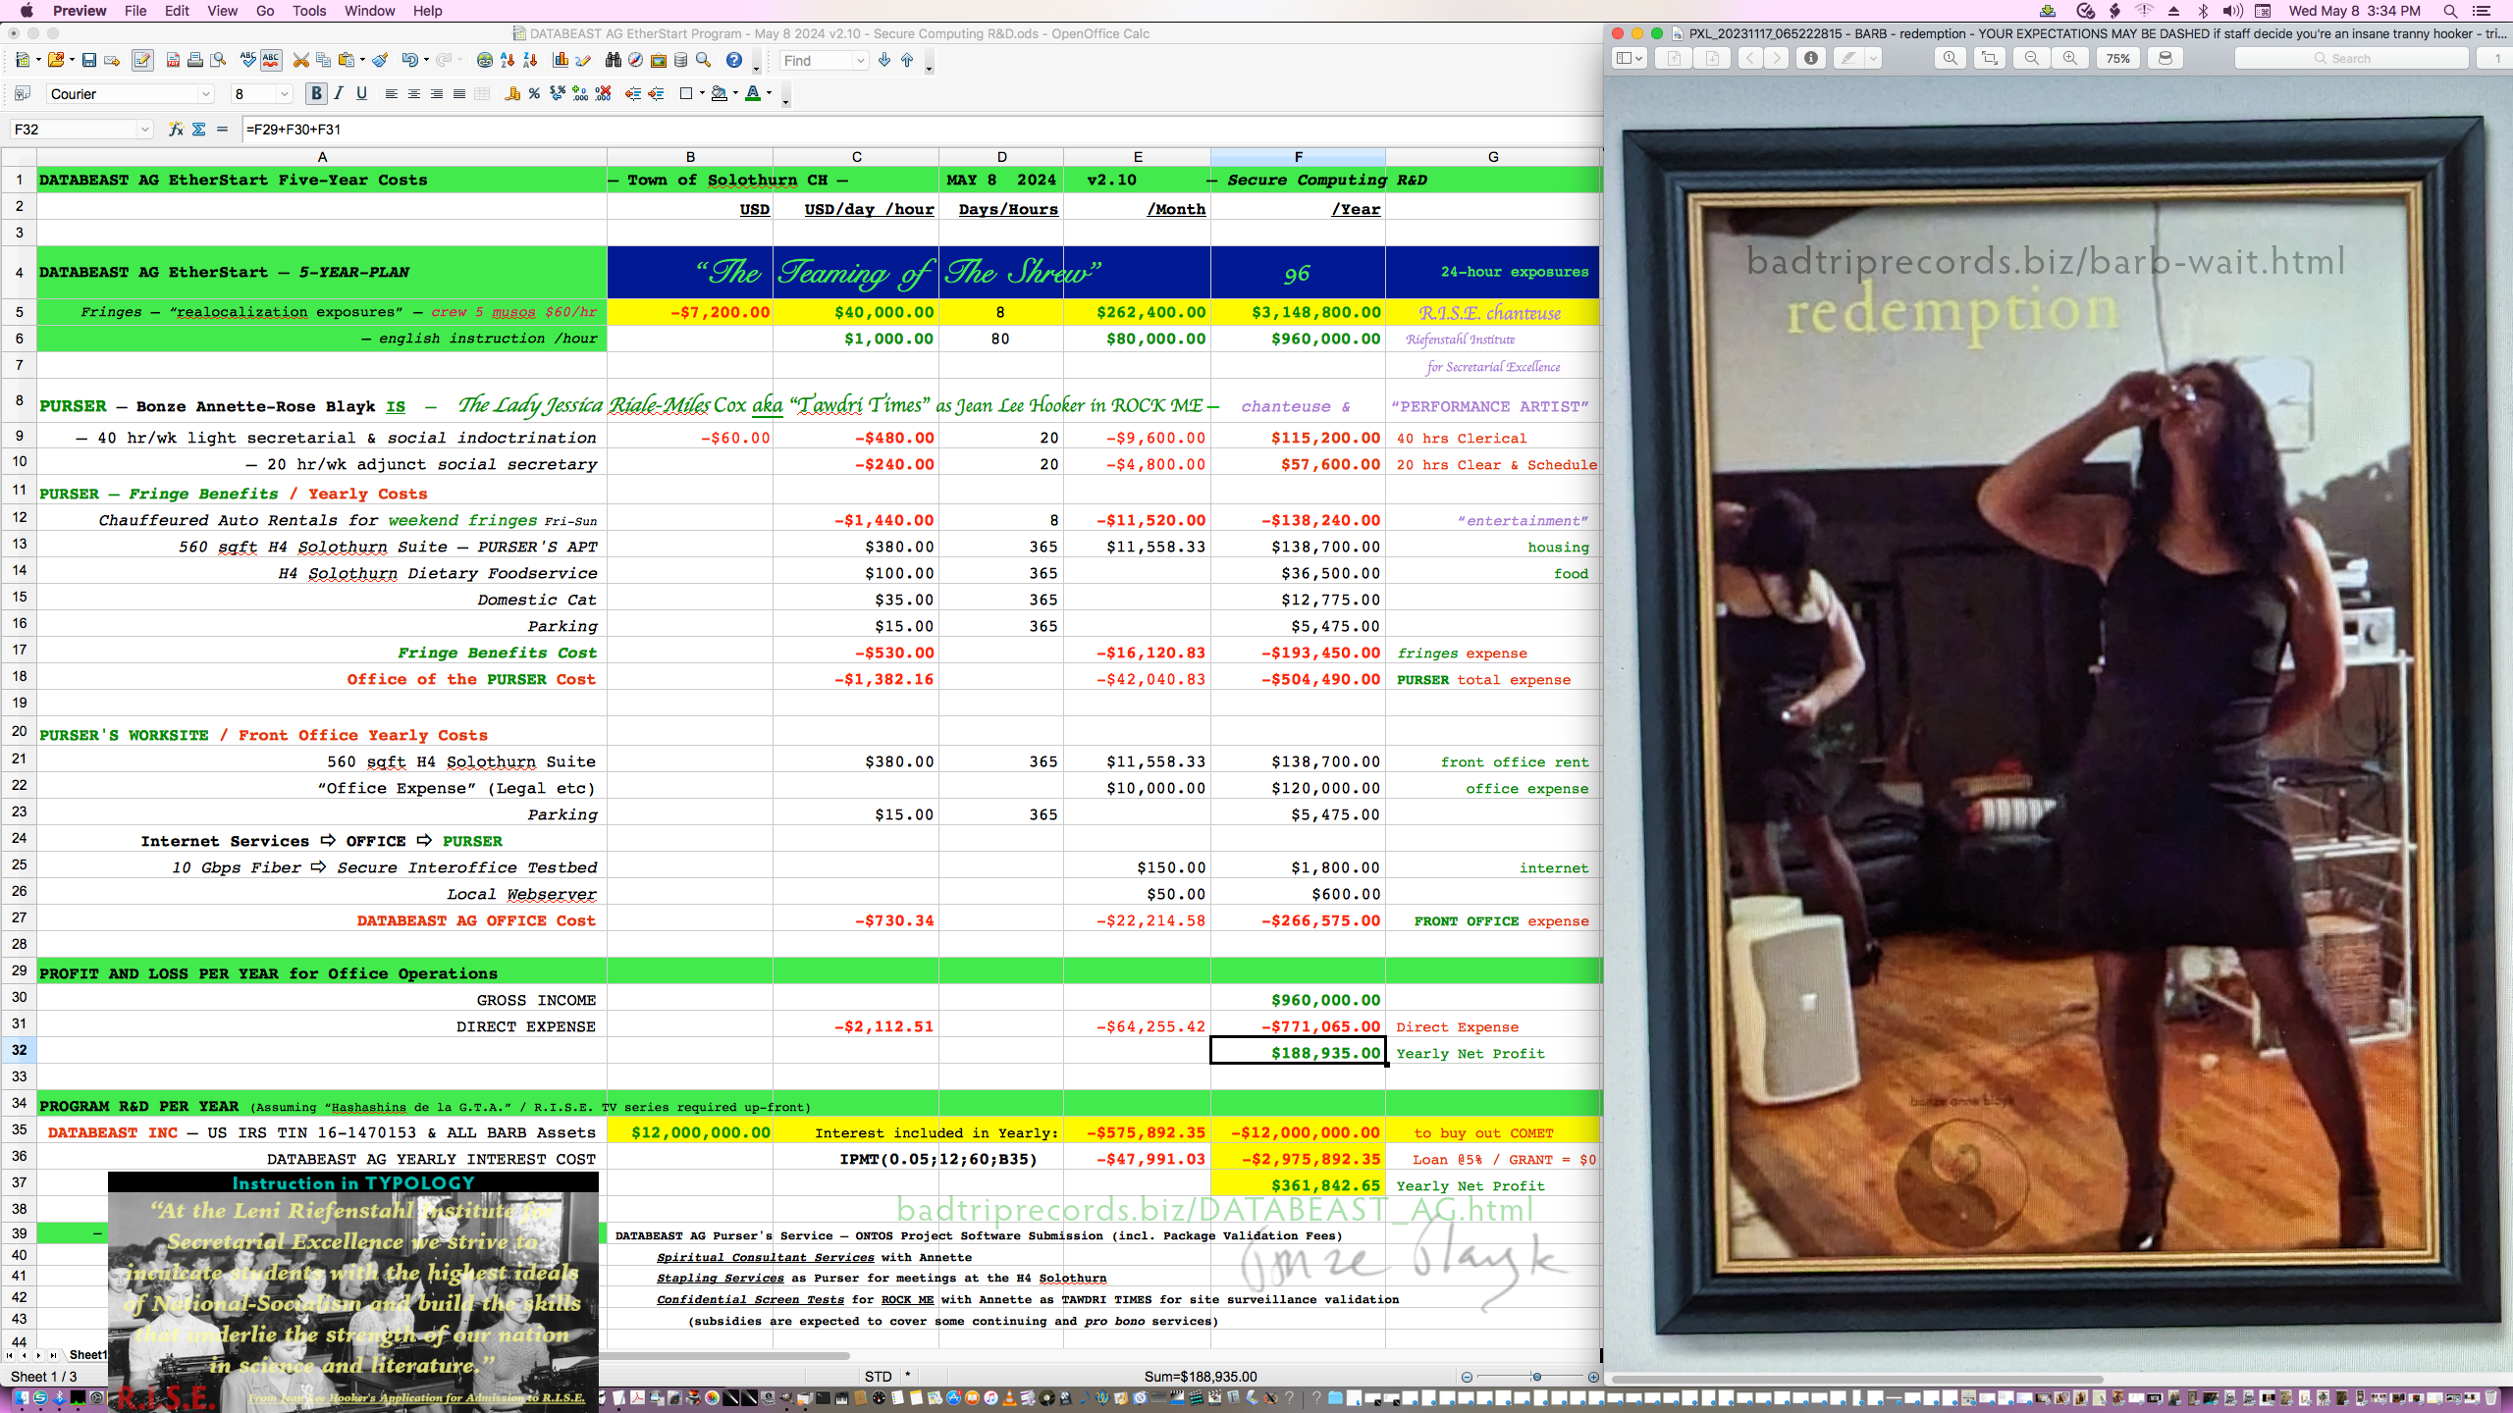Click the OpenOffice Help question mark icon
2513x1413 pixels.
click(x=734, y=61)
